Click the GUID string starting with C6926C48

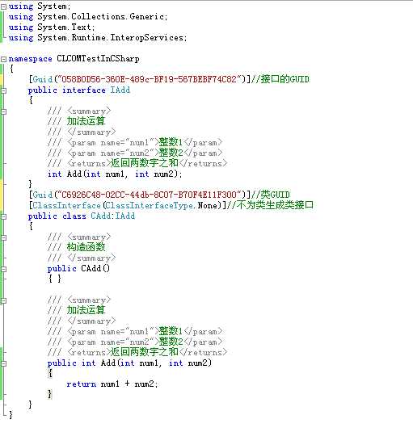(149, 195)
